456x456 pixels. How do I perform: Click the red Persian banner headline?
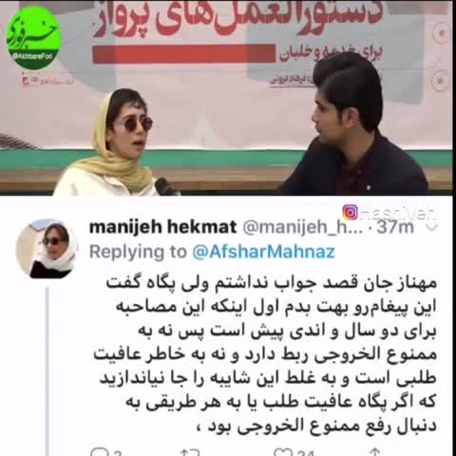(x=237, y=19)
